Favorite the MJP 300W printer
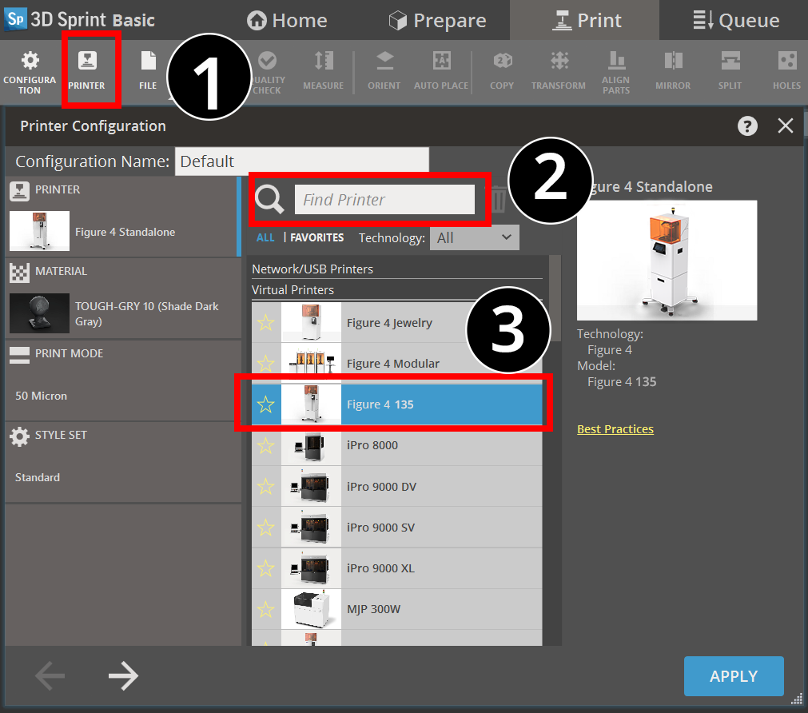 point(265,608)
